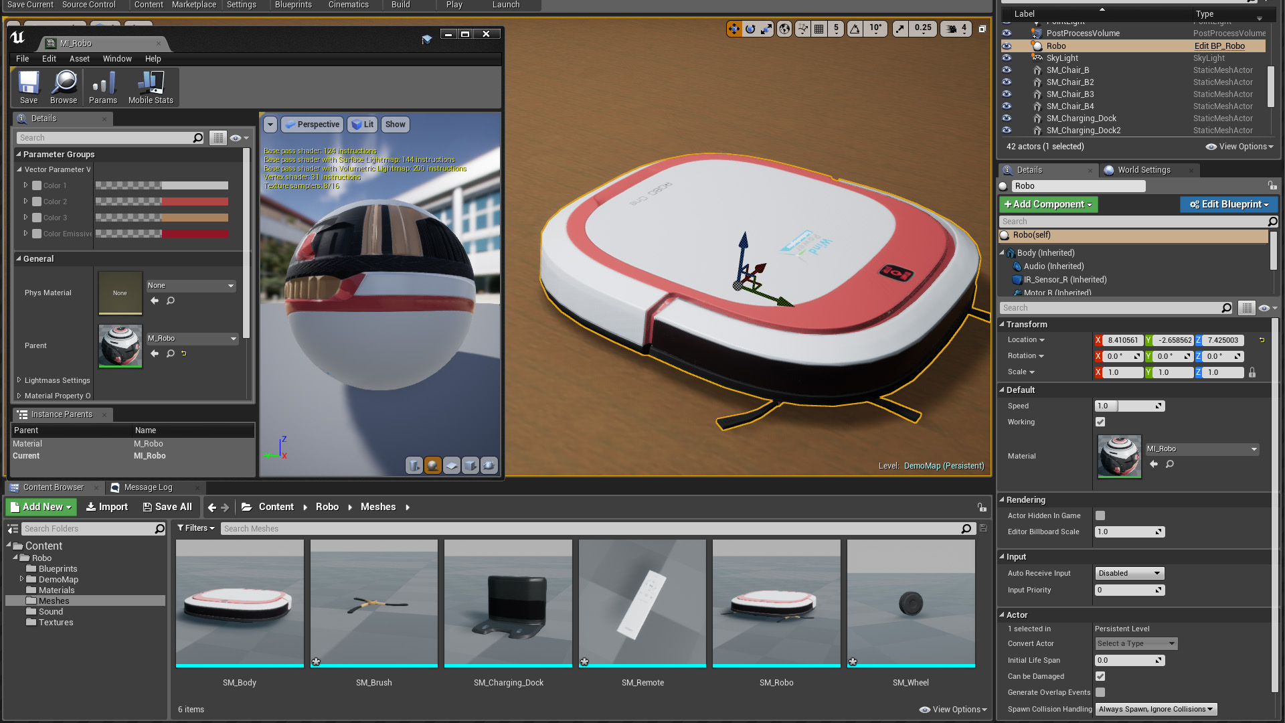Open the Asset menu

point(79,59)
